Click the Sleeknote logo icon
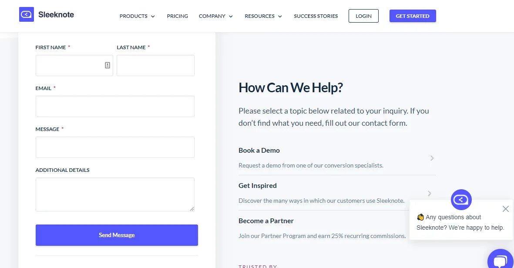 [27, 14]
